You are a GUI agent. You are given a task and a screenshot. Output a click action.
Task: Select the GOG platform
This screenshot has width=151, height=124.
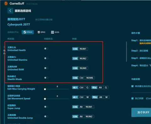(55, 32)
